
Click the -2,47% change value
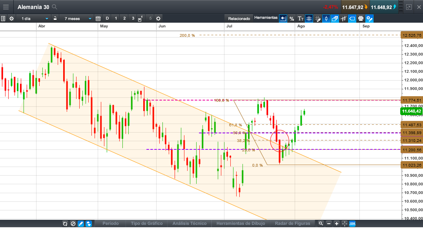pyautogui.click(x=330, y=7)
